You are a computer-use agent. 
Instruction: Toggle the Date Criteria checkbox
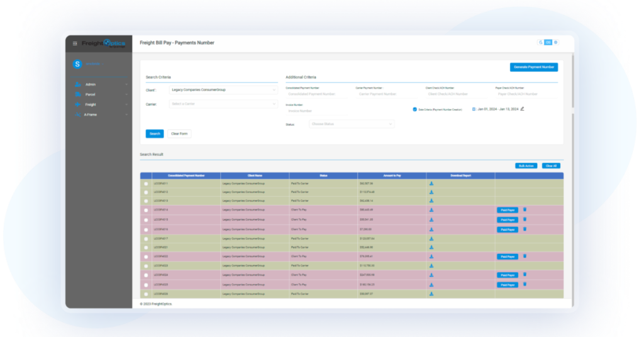click(414, 109)
